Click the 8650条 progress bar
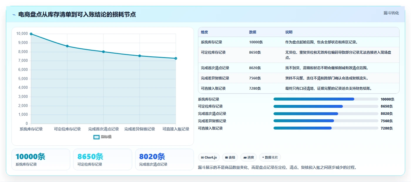 click(326, 106)
